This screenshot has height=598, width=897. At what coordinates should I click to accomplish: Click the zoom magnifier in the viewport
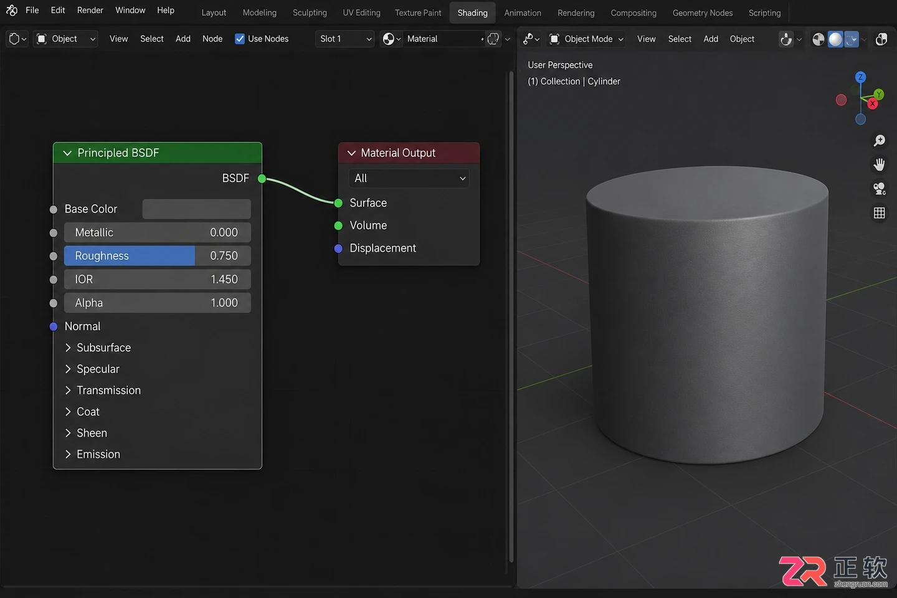pos(880,141)
